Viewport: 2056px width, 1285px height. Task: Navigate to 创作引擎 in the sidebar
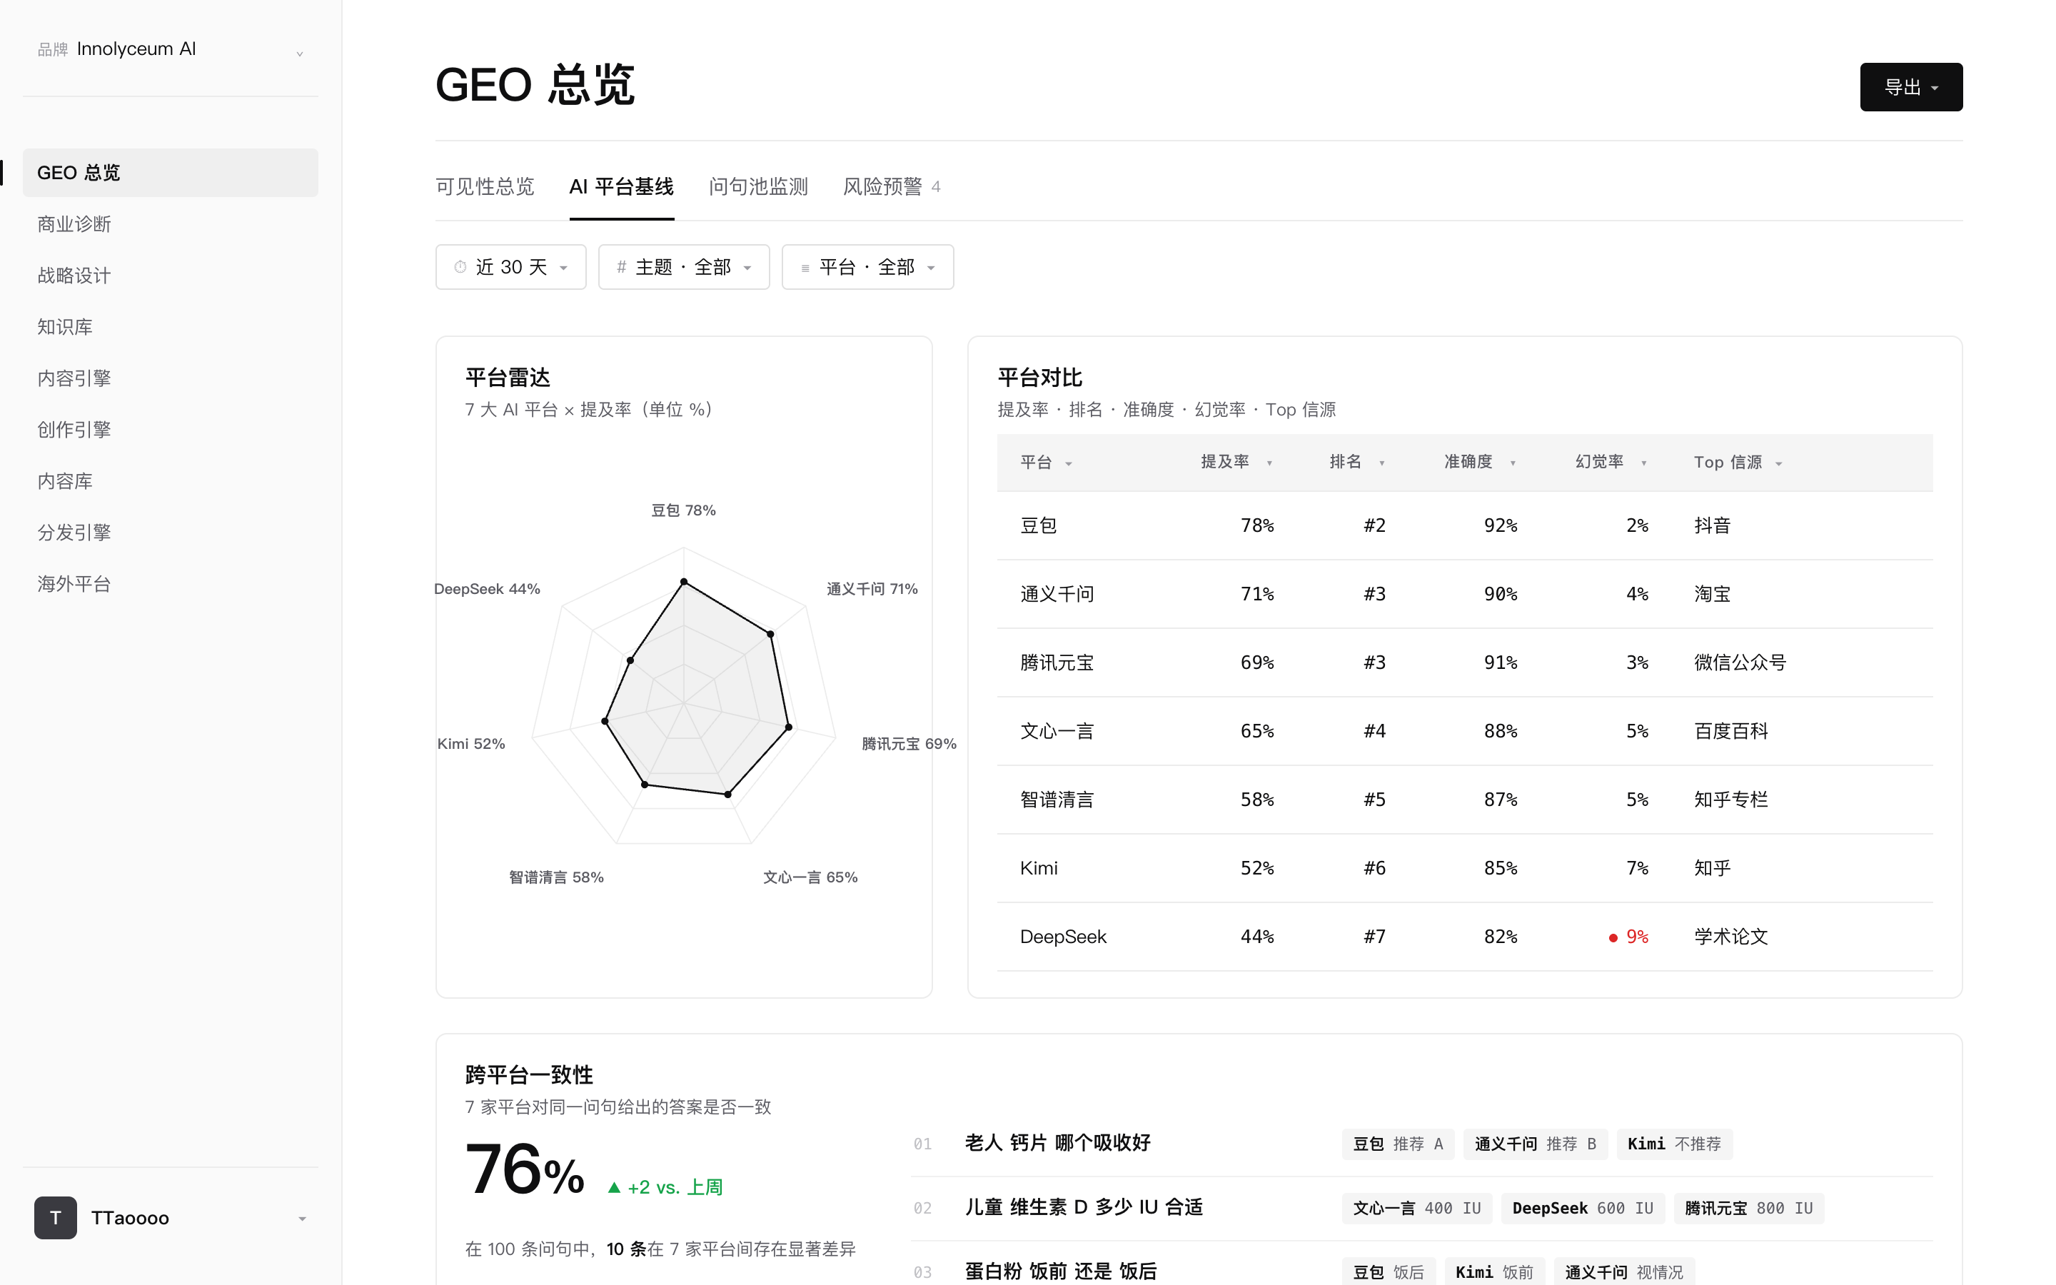click(x=170, y=430)
